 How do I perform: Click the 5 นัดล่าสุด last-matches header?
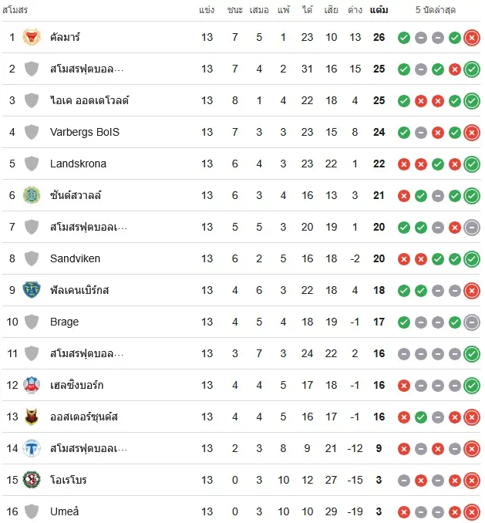pyautogui.click(x=436, y=10)
